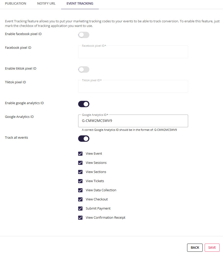Switch to the Publication tab
The height and width of the screenshot is (254, 223).
16,4
